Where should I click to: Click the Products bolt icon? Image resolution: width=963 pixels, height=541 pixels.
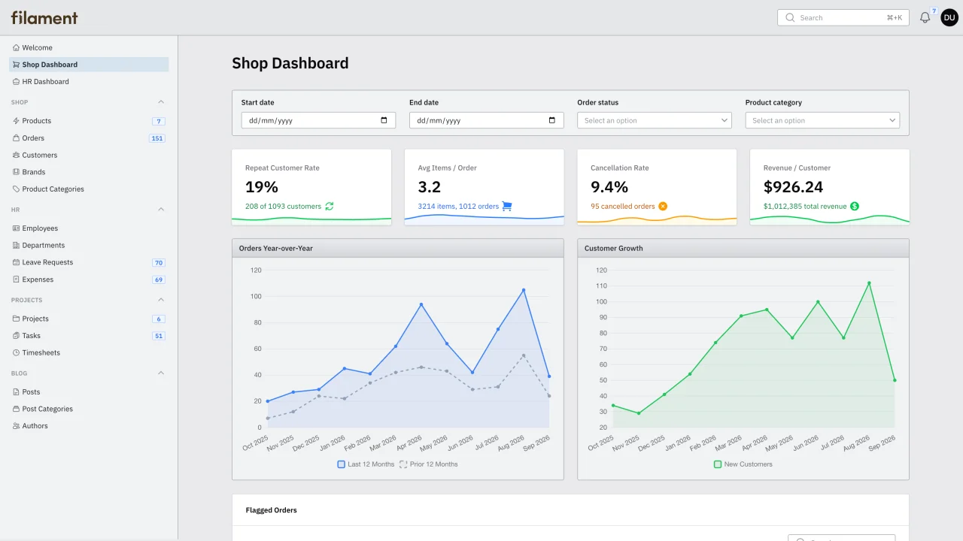16,121
